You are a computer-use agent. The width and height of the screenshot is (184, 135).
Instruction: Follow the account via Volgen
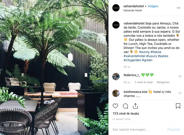pyautogui.click(x=153, y=6)
